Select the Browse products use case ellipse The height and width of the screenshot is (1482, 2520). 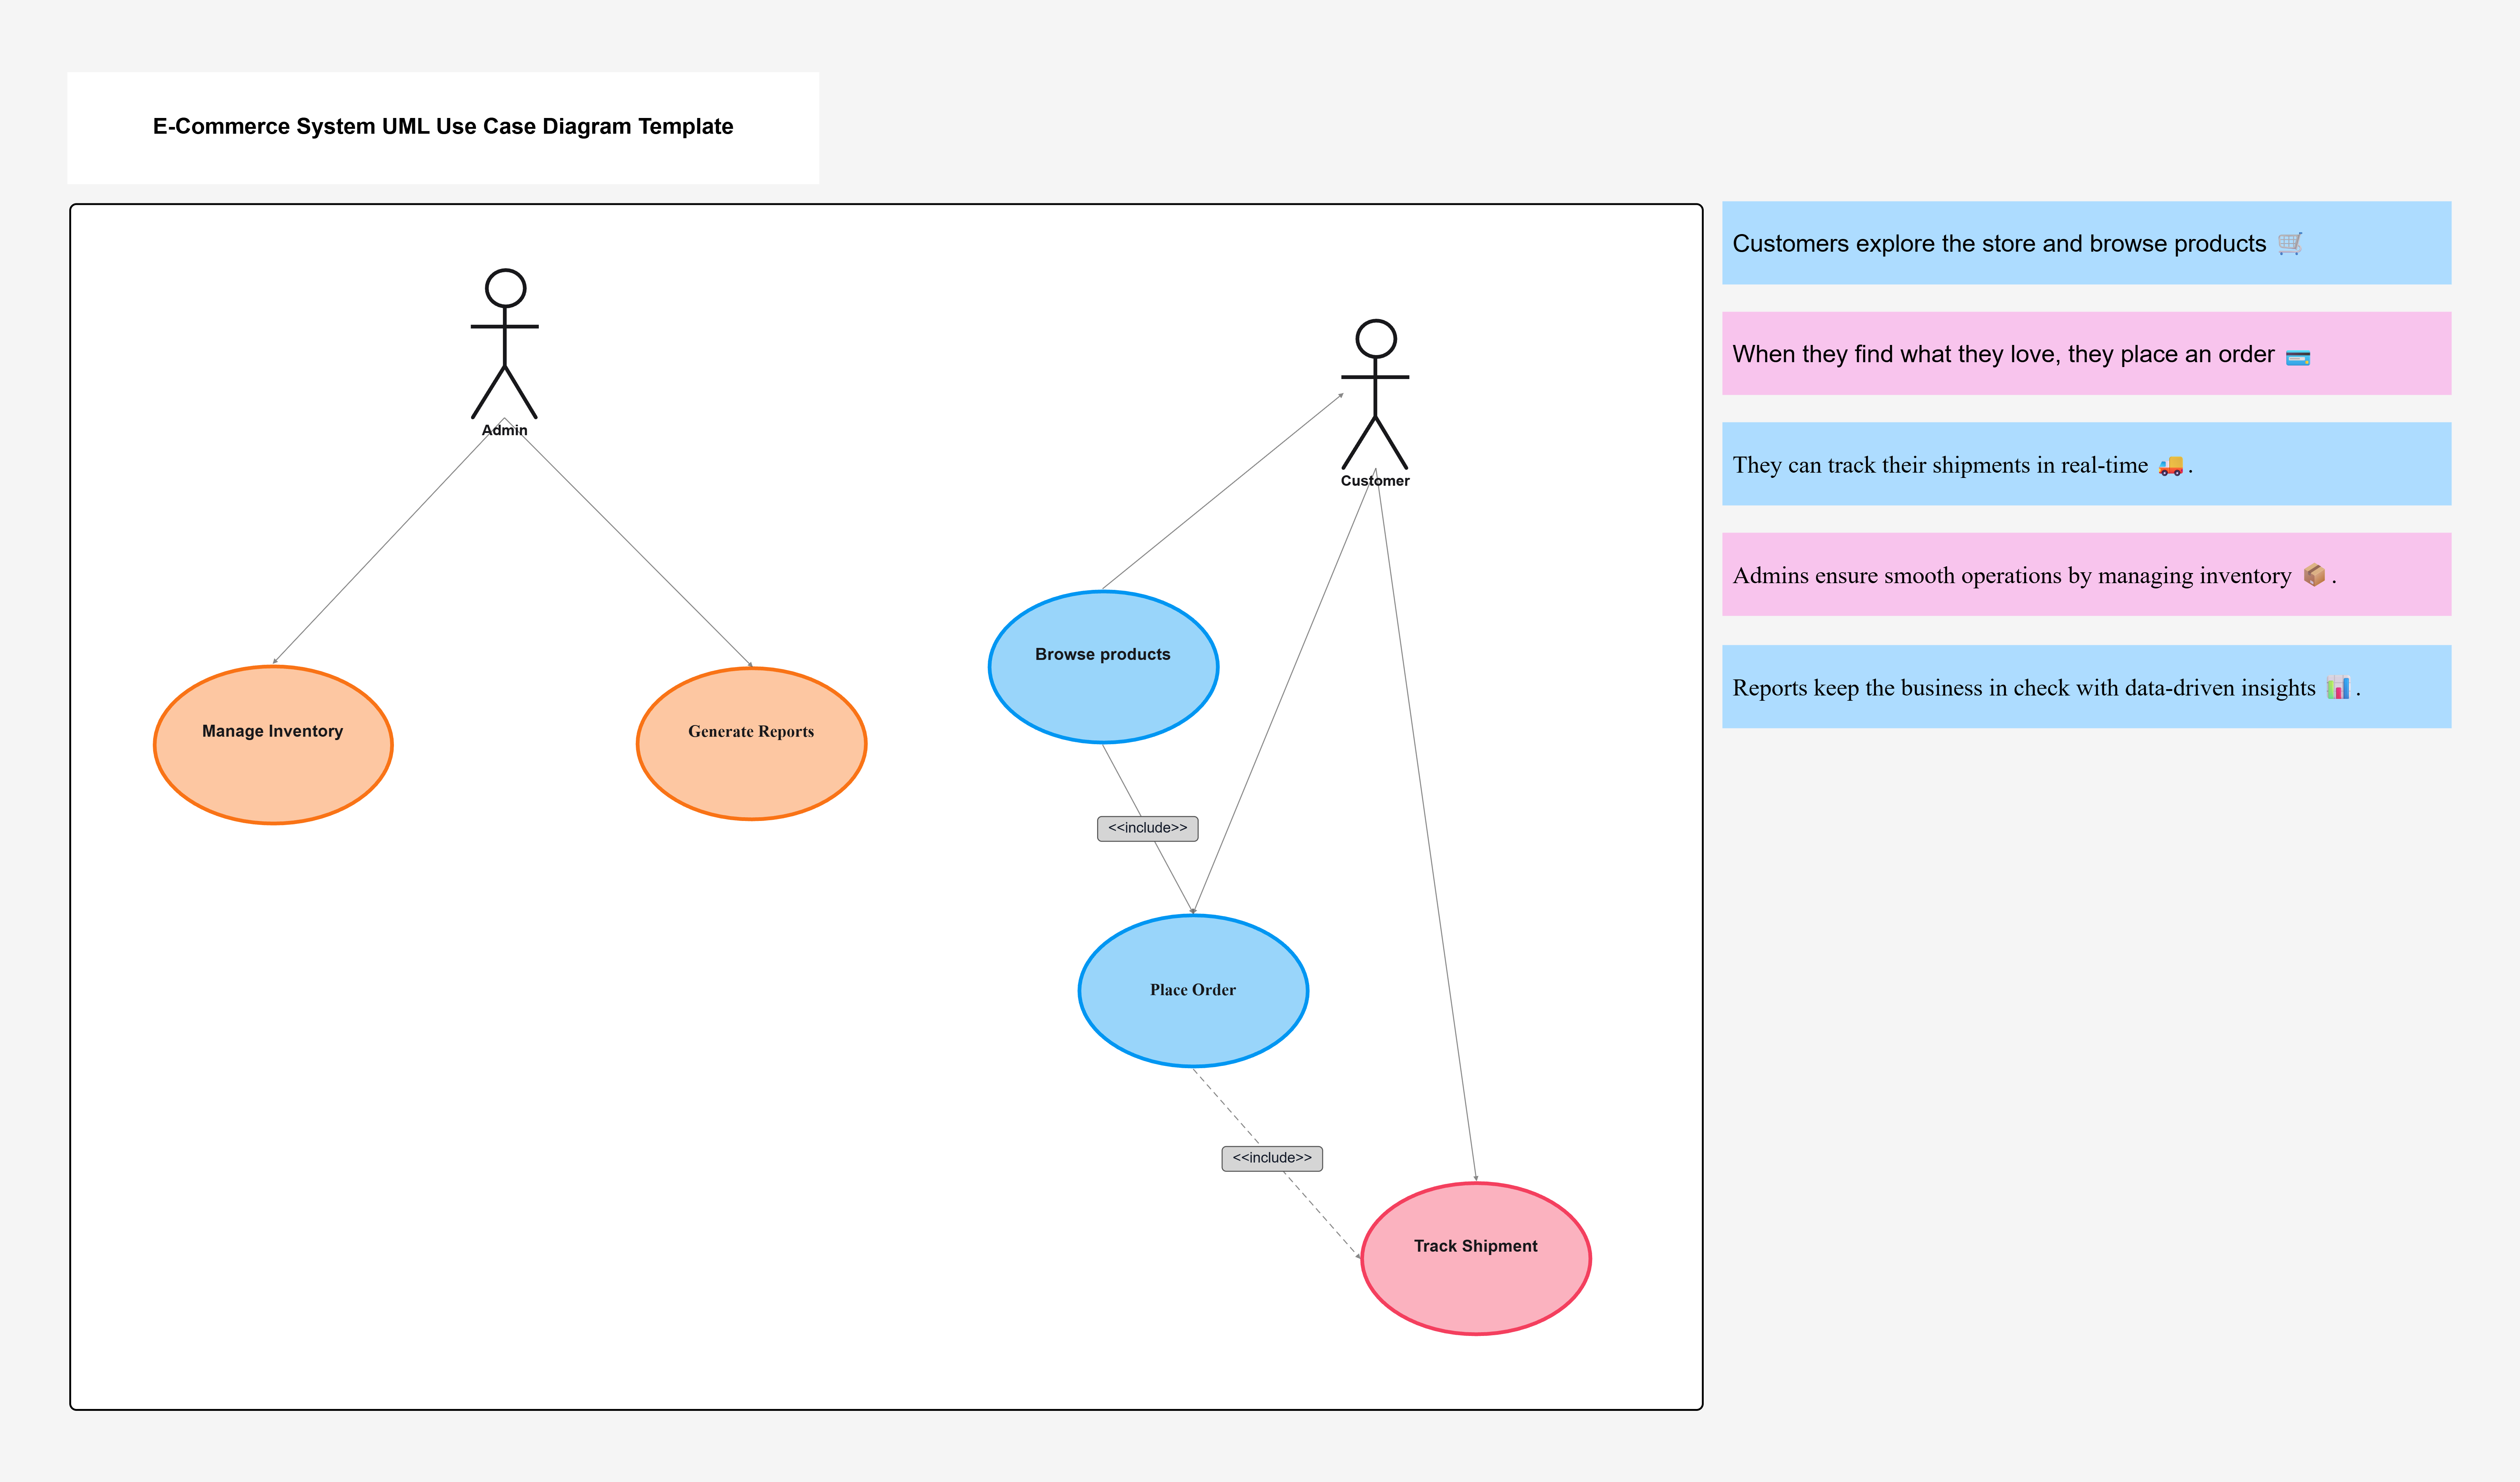[1103, 667]
